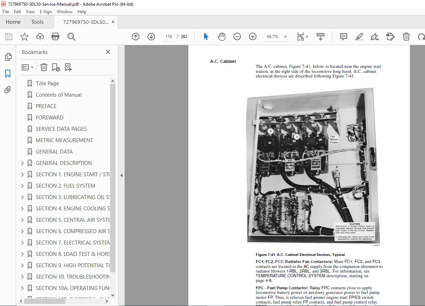Expand SECTION 4. ENGINE COOLING bookmark
The width and height of the screenshot is (425, 306).
22,209
